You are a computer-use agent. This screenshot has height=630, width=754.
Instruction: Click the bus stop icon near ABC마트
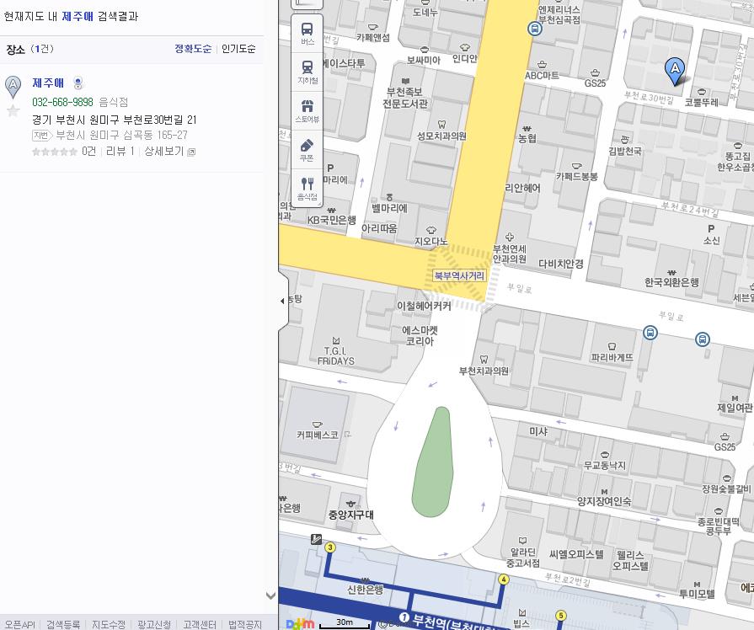[534, 29]
